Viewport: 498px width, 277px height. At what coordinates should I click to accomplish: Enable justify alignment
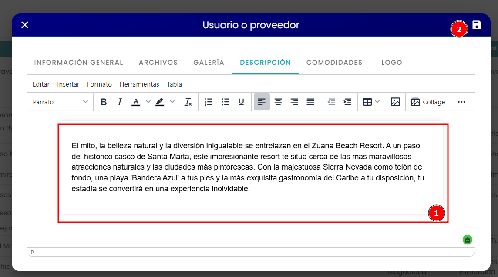click(310, 102)
